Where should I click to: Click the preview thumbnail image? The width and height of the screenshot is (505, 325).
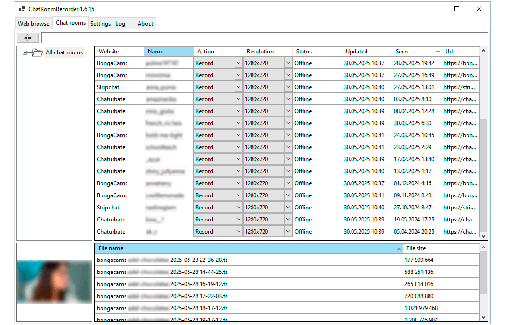pos(54,282)
